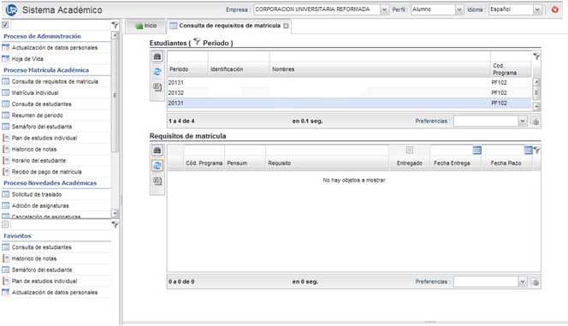Screen dimensions: 568x326
Task: Click scroll-down arrow of Estudiantes grid scrollbar
Action: (536, 106)
